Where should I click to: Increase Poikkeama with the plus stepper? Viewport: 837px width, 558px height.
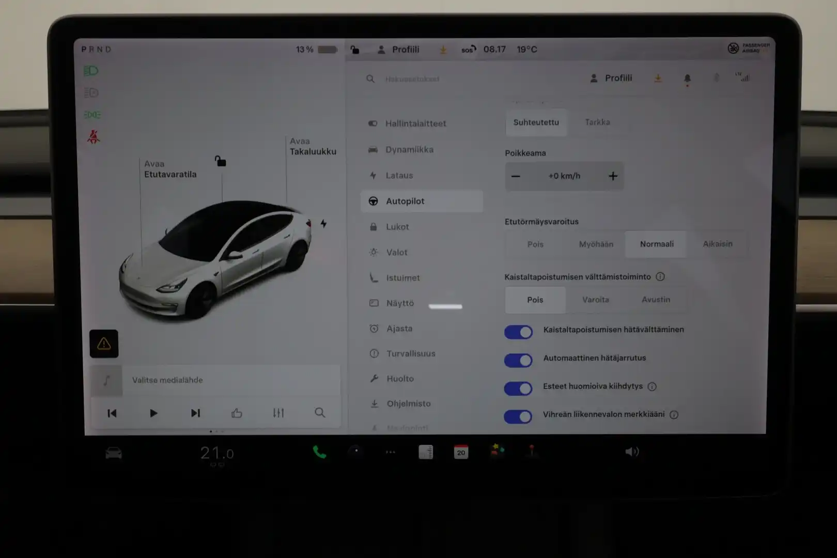(613, 176)
